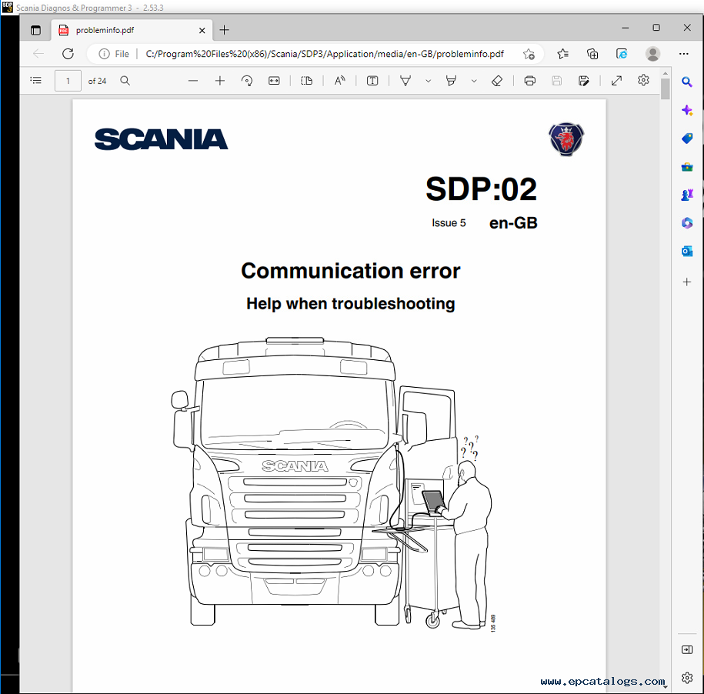Open the Tools briefcase sidebar icon

[687, 167]
